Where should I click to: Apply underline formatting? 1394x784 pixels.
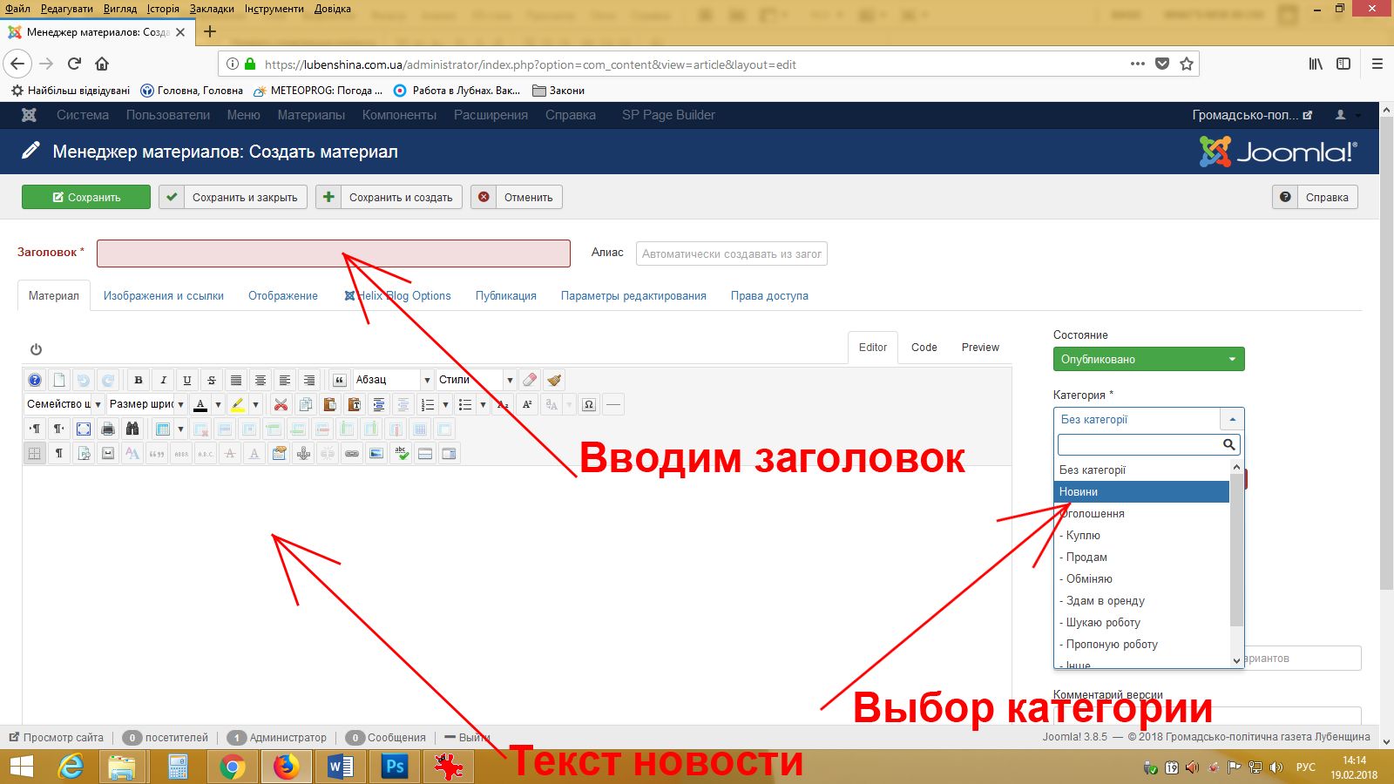pyautogui.click(x=187, y=380)
